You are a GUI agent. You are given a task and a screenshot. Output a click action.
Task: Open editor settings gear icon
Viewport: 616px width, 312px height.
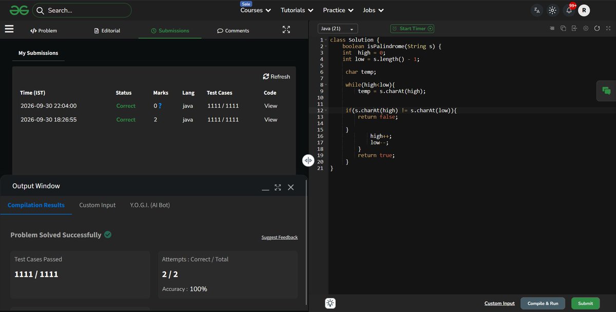point(586,29)
